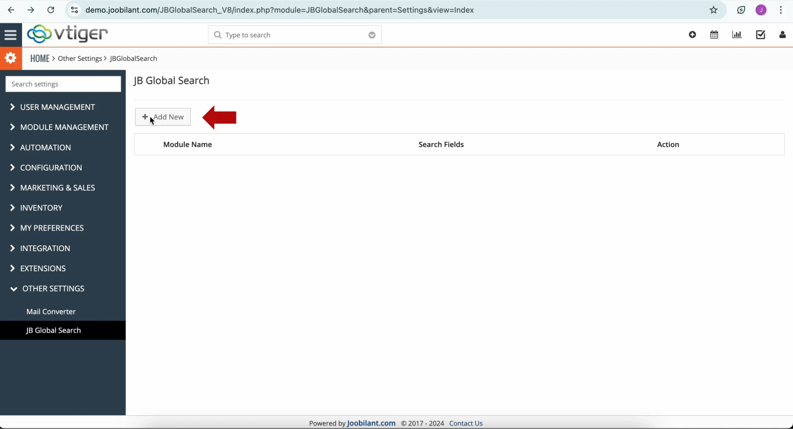Type in the Search settings field
793x429 pixels.
pyautogui.click(x=63, y=84)
